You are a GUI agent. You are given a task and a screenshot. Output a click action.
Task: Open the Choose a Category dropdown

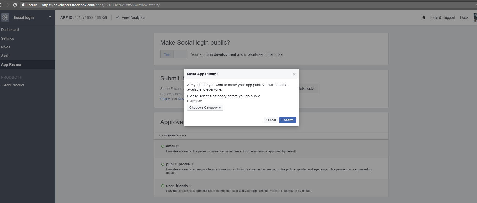[x=205, y=108]
